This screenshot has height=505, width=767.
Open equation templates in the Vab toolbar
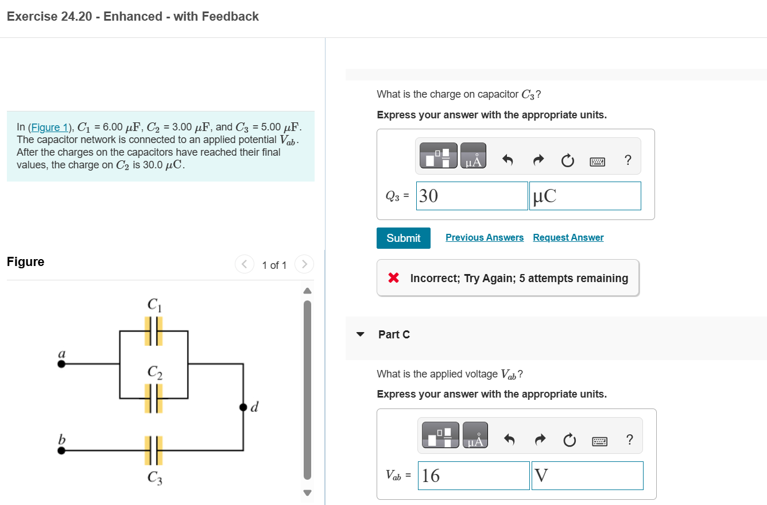tap(440, 435)
